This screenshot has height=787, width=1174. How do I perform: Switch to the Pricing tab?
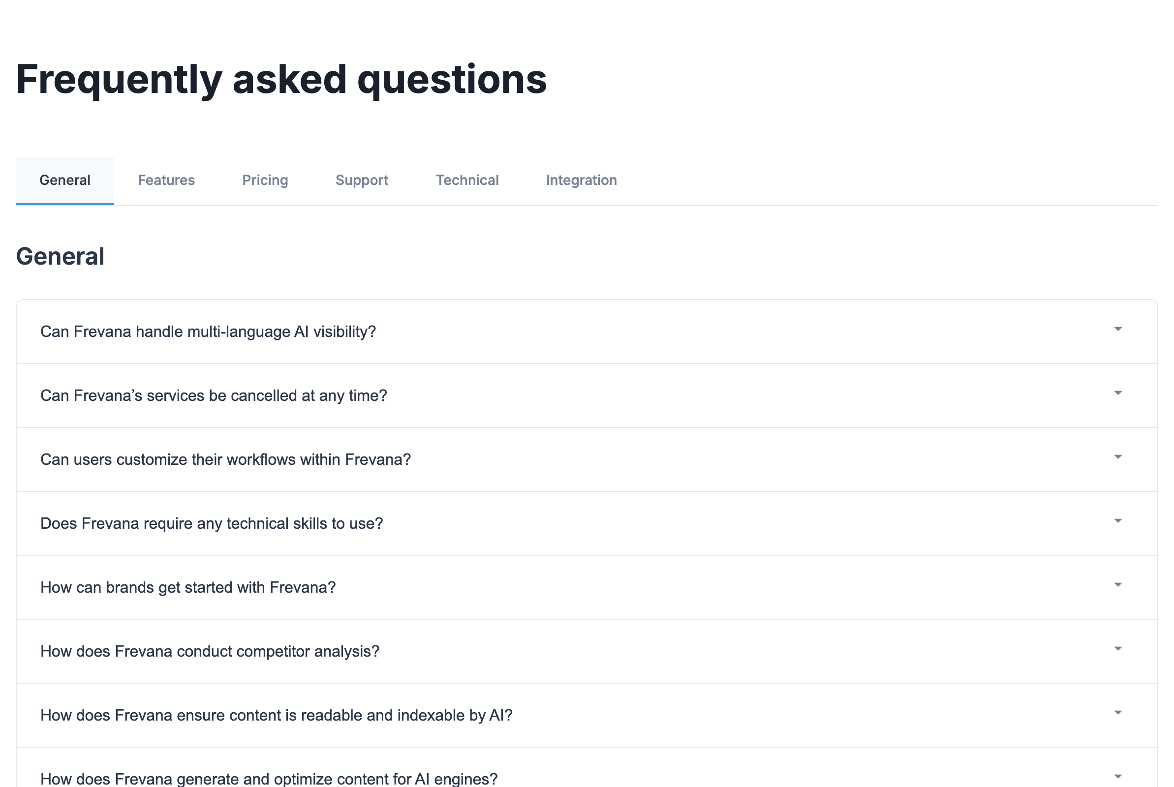click(265, 180)
